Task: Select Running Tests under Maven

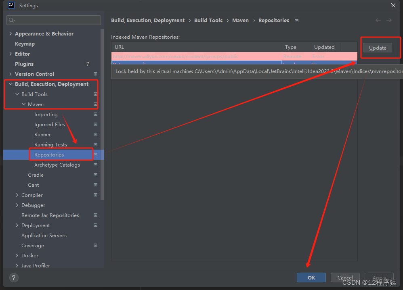Action: point(50,145)
